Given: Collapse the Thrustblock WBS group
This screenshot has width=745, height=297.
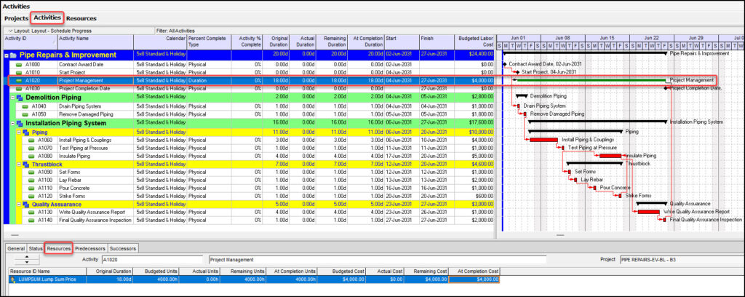Looking at the screenshot, I should click(19, 164).
